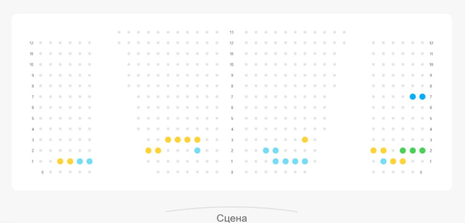The image size is (465, 223).
Task: Pick rightmost light-blue seat in far-left block row 1
Action: [x=90, y=162]
